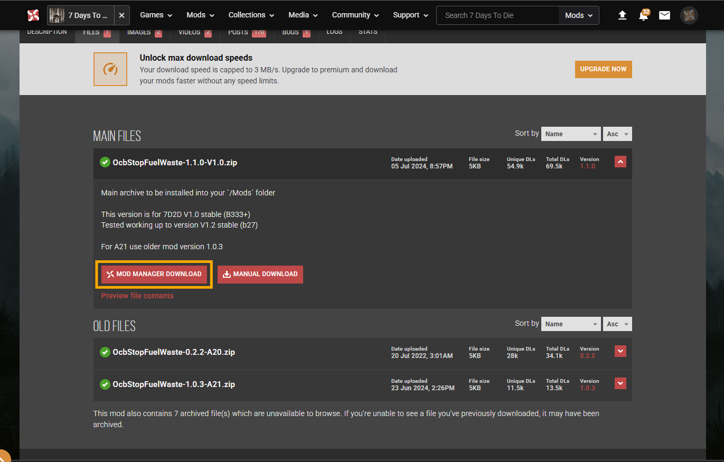Click the green check beside OcbStopFuelWaste-1.1.0-V1.0.zip
Viewport: 724px width, 462px height.
105,163
